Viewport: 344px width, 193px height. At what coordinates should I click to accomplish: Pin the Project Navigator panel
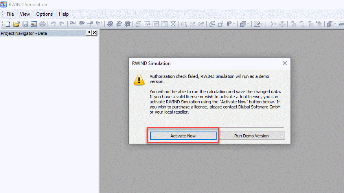click(x=89, y=33)
